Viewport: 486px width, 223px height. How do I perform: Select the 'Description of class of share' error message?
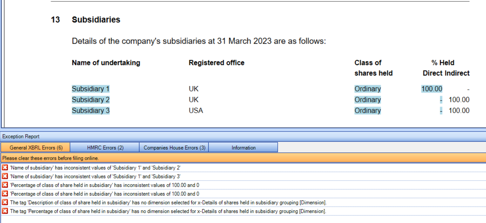click(168, 202)
